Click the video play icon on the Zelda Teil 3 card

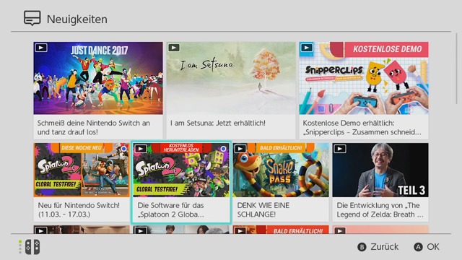[340, 149]
